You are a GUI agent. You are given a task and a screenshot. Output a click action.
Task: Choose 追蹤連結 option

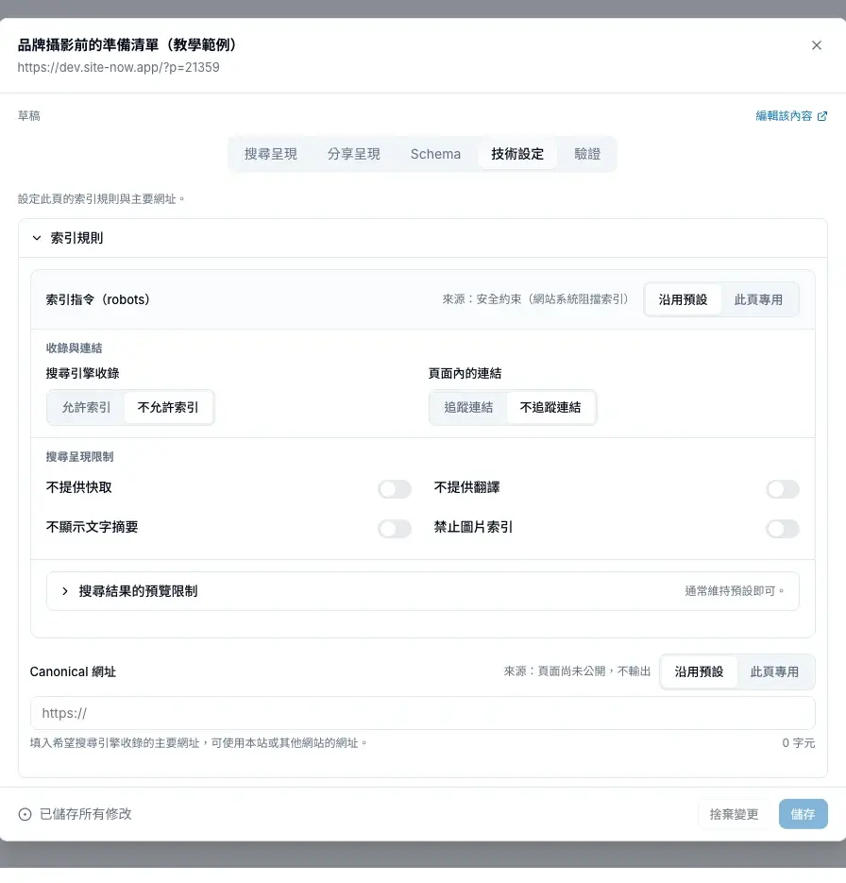468,408
